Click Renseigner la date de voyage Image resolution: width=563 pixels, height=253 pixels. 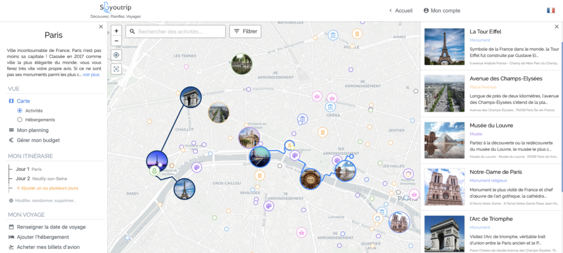pyautogui.click(x=51, y=227)
